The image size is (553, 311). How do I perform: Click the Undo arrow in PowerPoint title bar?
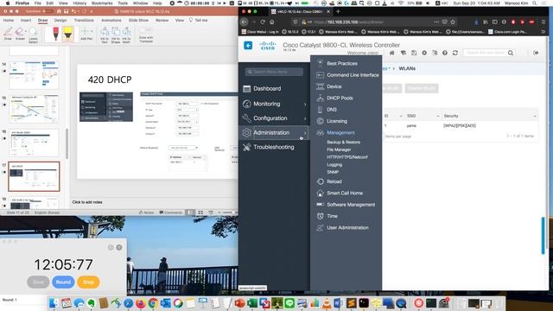73,11
